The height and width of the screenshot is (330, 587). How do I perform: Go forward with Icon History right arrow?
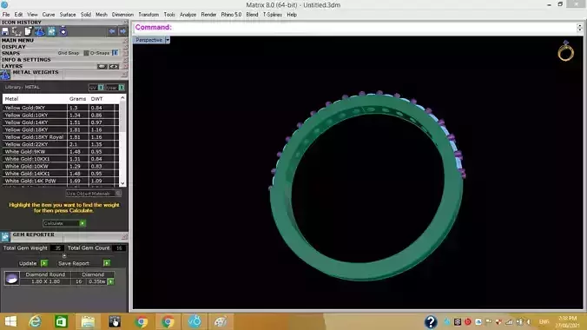pyautogui.click(x=122, y=31)
